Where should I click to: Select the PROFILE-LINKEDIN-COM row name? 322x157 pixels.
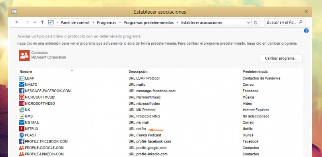pyautogui.click(x=44, y=154)
